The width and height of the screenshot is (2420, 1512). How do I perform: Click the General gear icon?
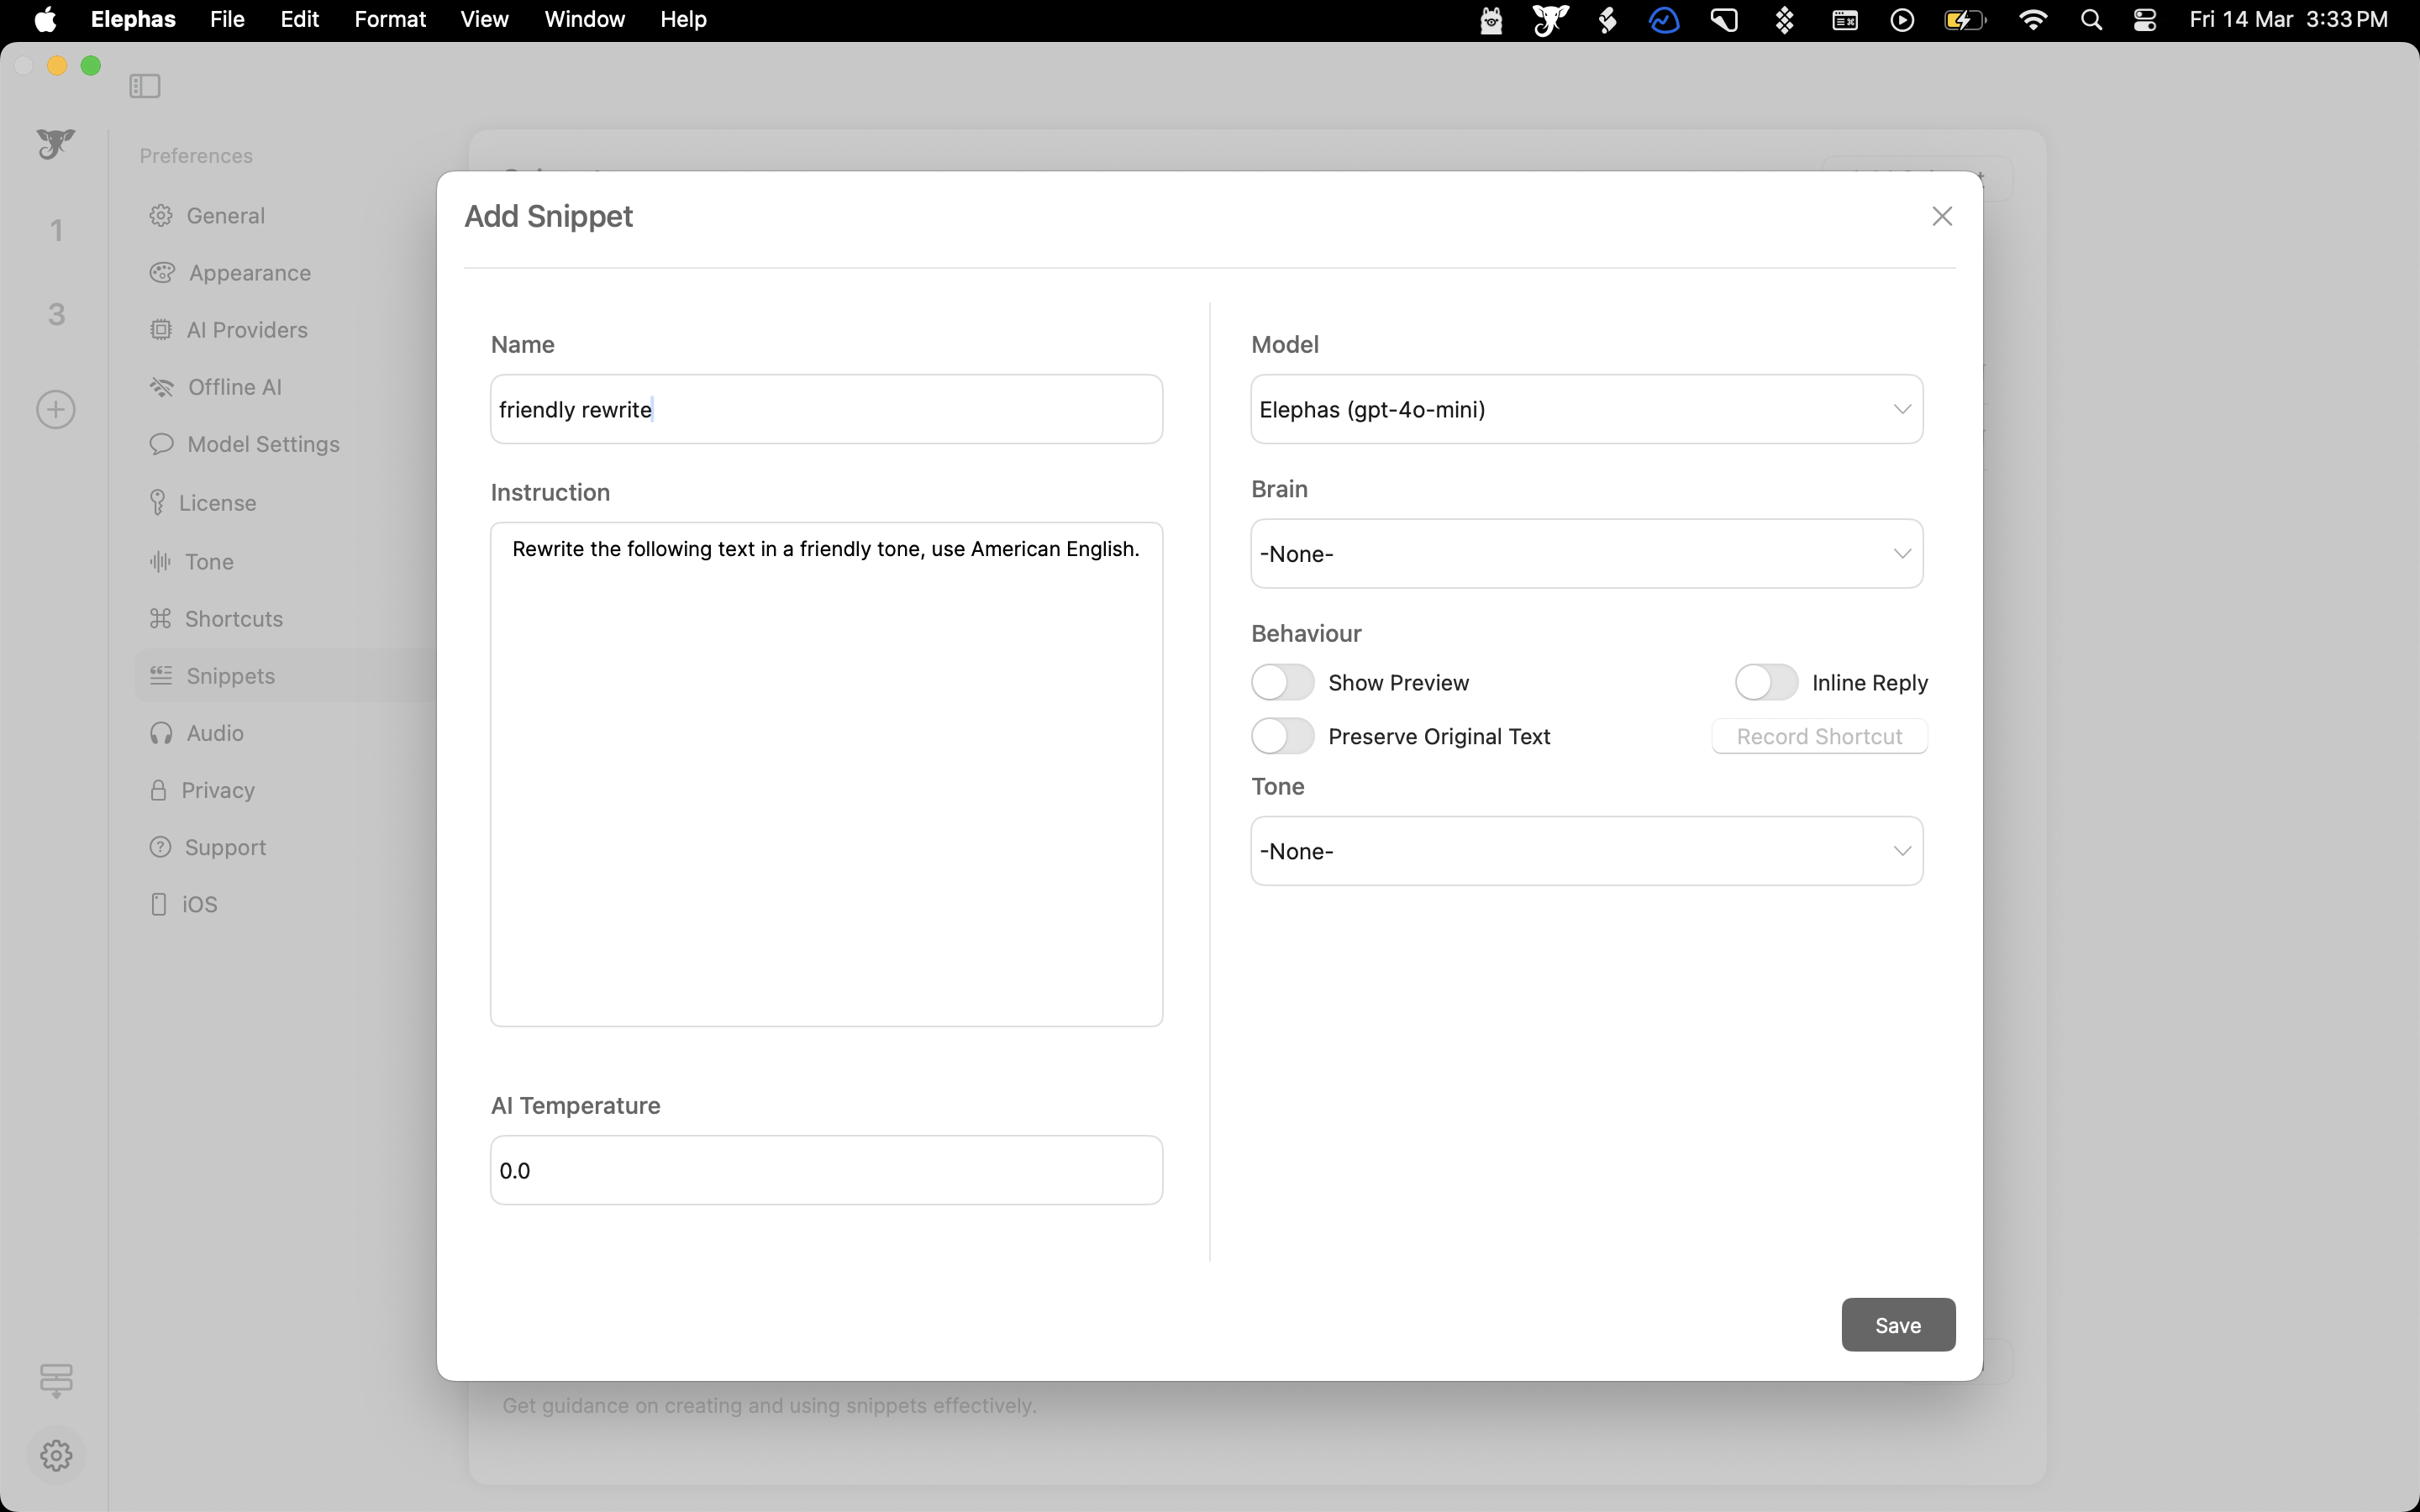[x=161, y=216]
